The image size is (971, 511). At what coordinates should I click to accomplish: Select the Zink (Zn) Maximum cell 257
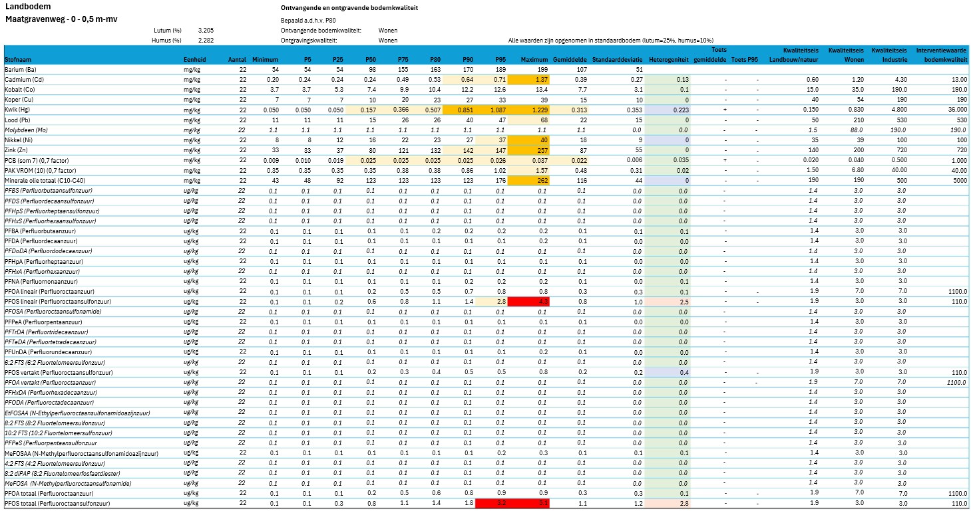point(528,150)
